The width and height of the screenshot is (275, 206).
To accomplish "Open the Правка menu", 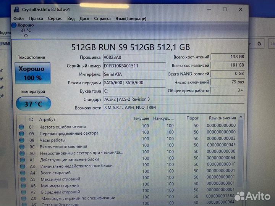I will click(36, 19).
